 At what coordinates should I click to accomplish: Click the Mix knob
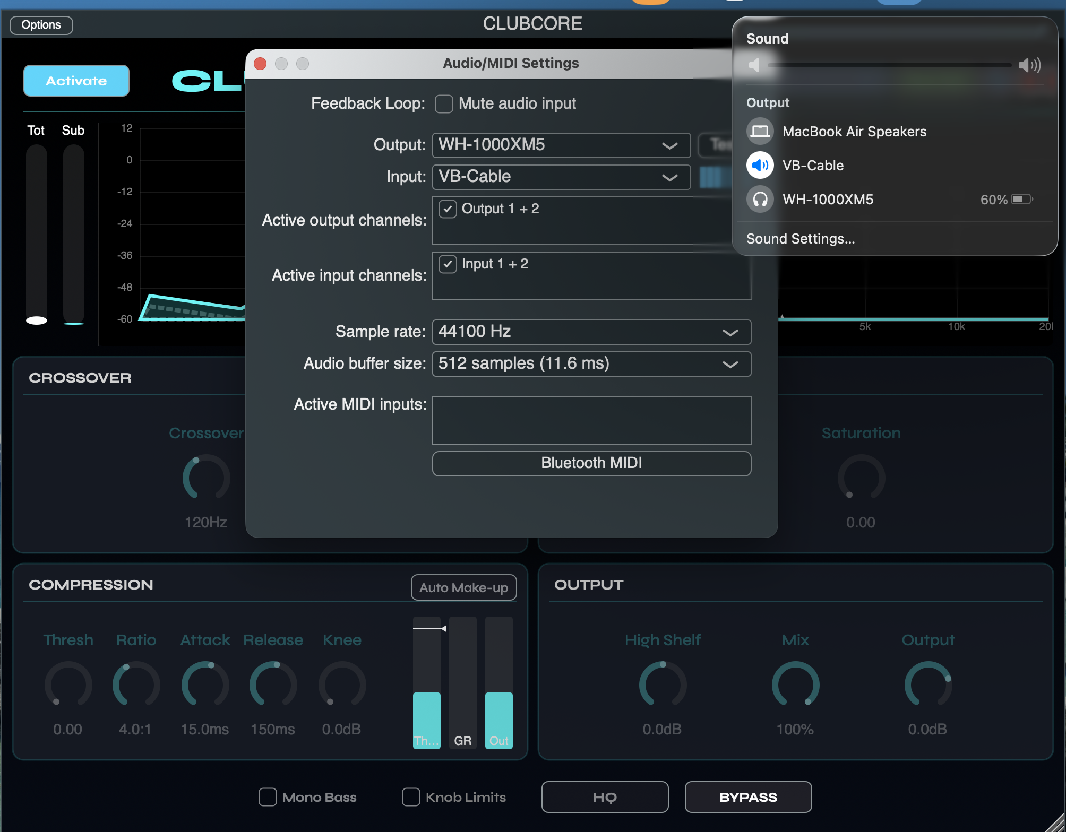coord(795,684)
